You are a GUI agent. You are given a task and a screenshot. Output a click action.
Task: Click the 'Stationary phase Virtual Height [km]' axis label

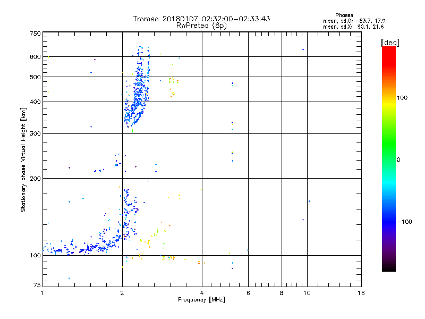(x=23, y=159)
